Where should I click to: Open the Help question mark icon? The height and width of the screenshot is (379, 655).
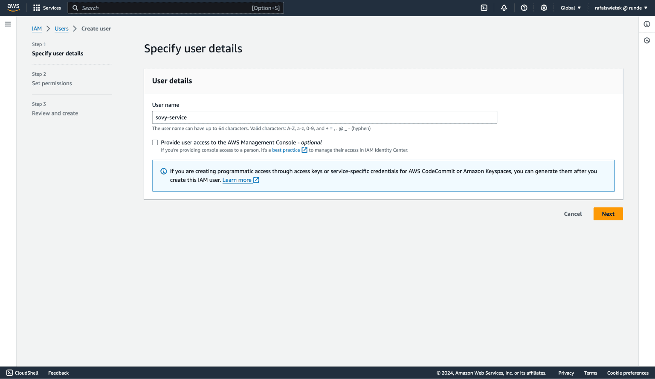click(524, 8)
